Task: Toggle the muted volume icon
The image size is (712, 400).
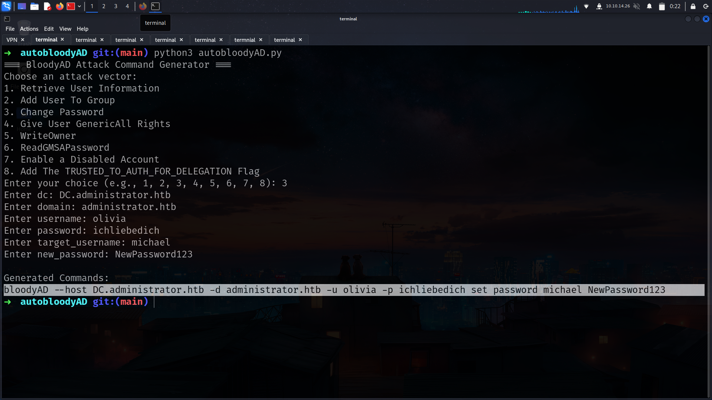Action: click(637, 6)
